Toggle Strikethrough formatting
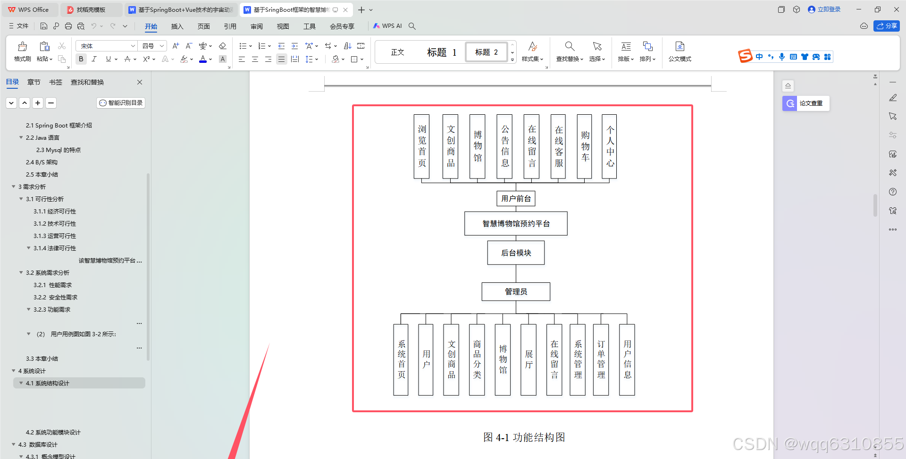This screenshot has height=459, width=906. tap(127, 59)
